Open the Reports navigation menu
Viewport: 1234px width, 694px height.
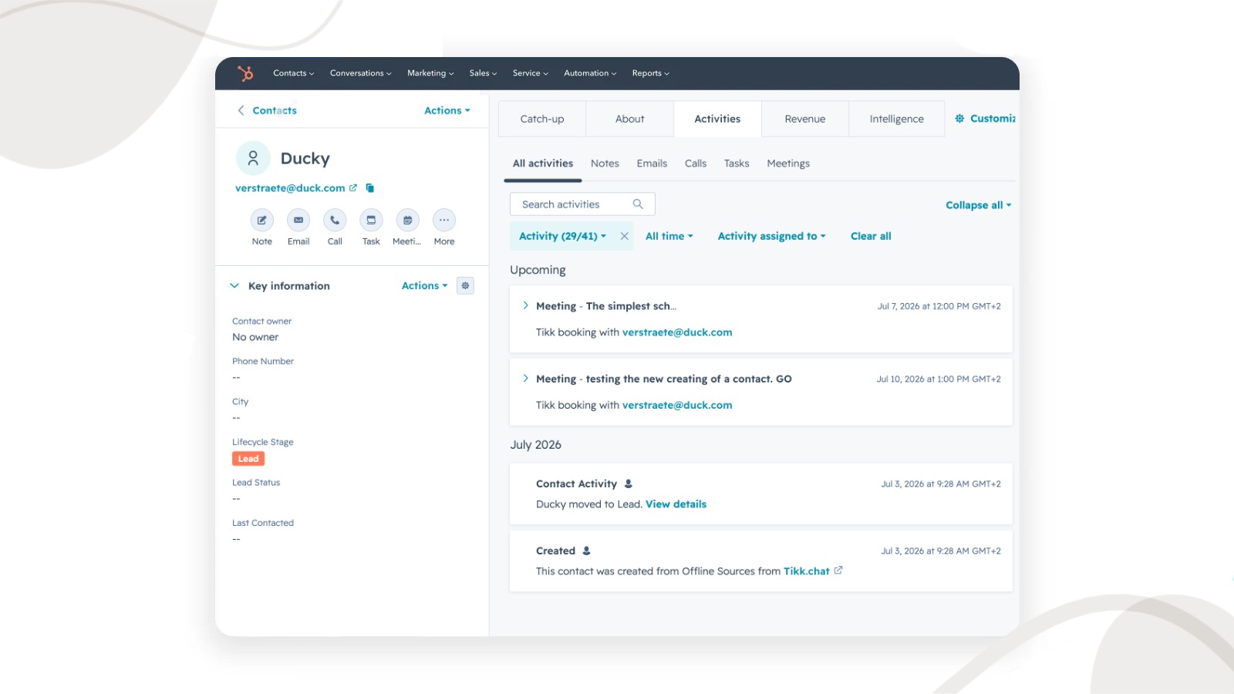click(x=651, y=73)
